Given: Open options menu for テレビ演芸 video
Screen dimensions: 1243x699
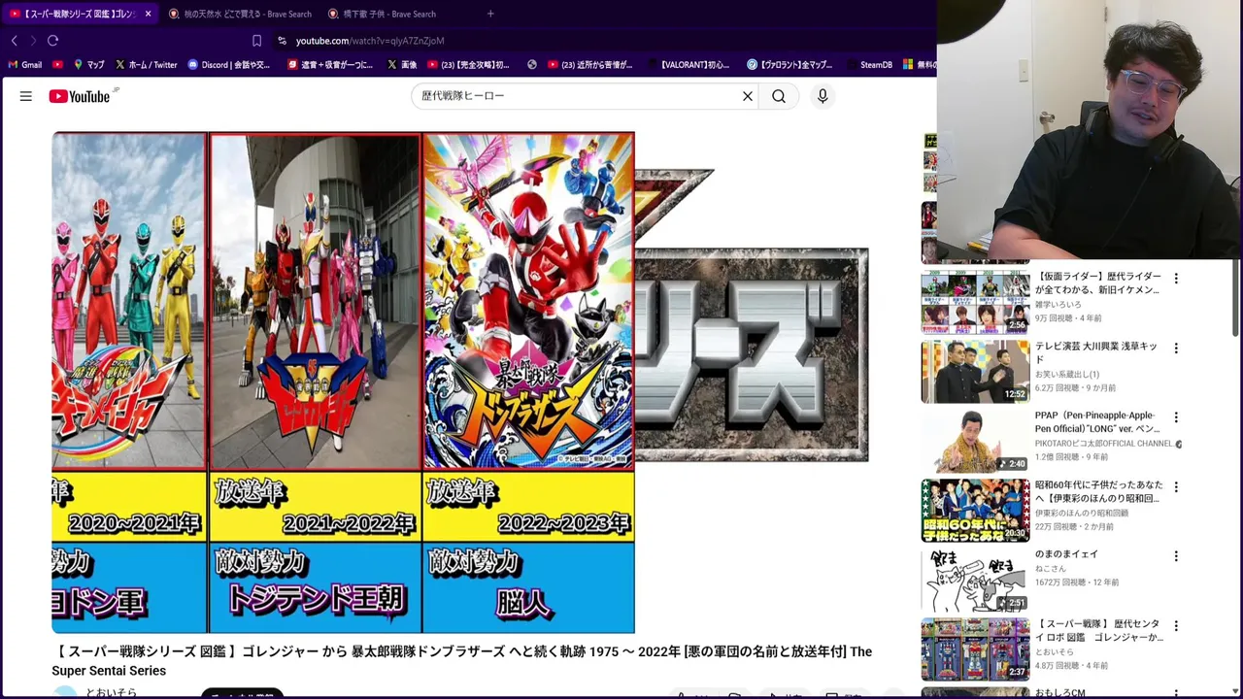Looking at the screenshot, I should 1176,349.
